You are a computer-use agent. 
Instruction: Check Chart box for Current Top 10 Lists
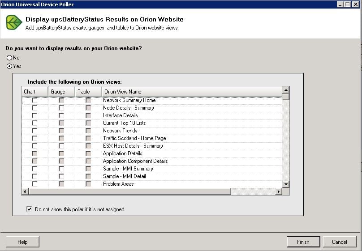click(x=34, y=123)
